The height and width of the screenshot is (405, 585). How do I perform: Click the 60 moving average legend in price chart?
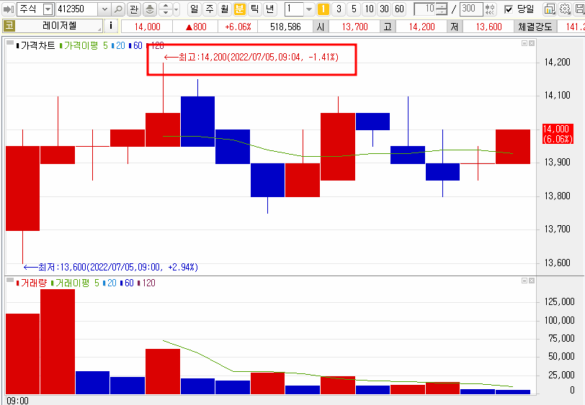(x=135, y=45)
